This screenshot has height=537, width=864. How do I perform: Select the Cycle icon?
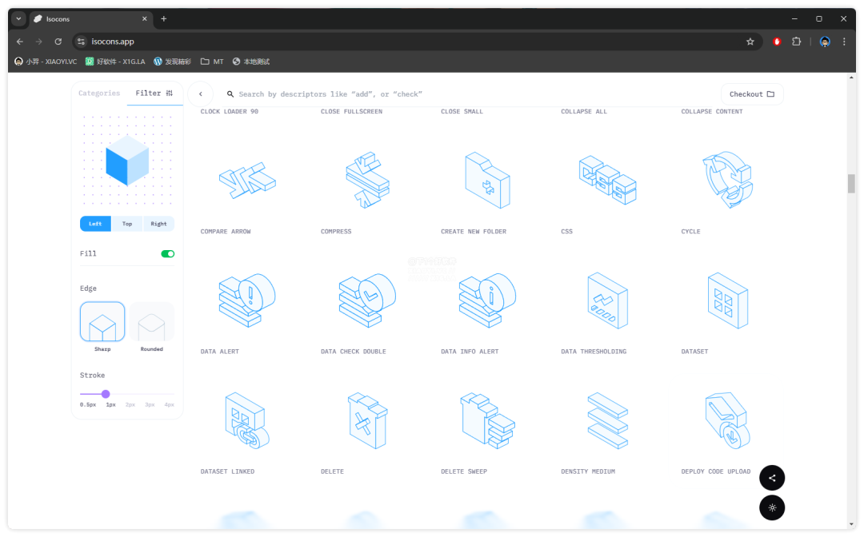[x=727, y=180]
